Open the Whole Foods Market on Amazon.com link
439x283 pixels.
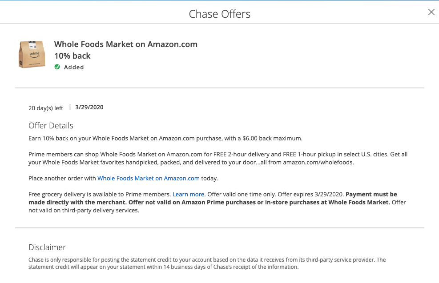148,178
